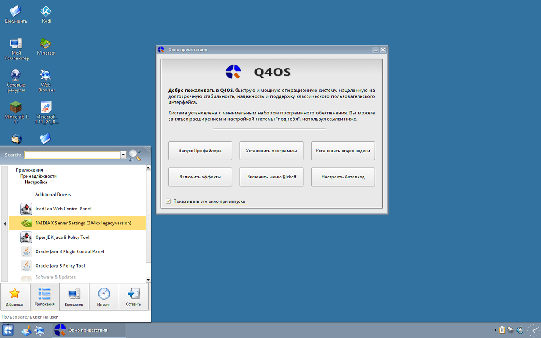Select 'NVIDIA X Server Settings (304xx legacy version)' text
Image resolution: width=541 pixels, height=338 pixels.
(83, 223)
